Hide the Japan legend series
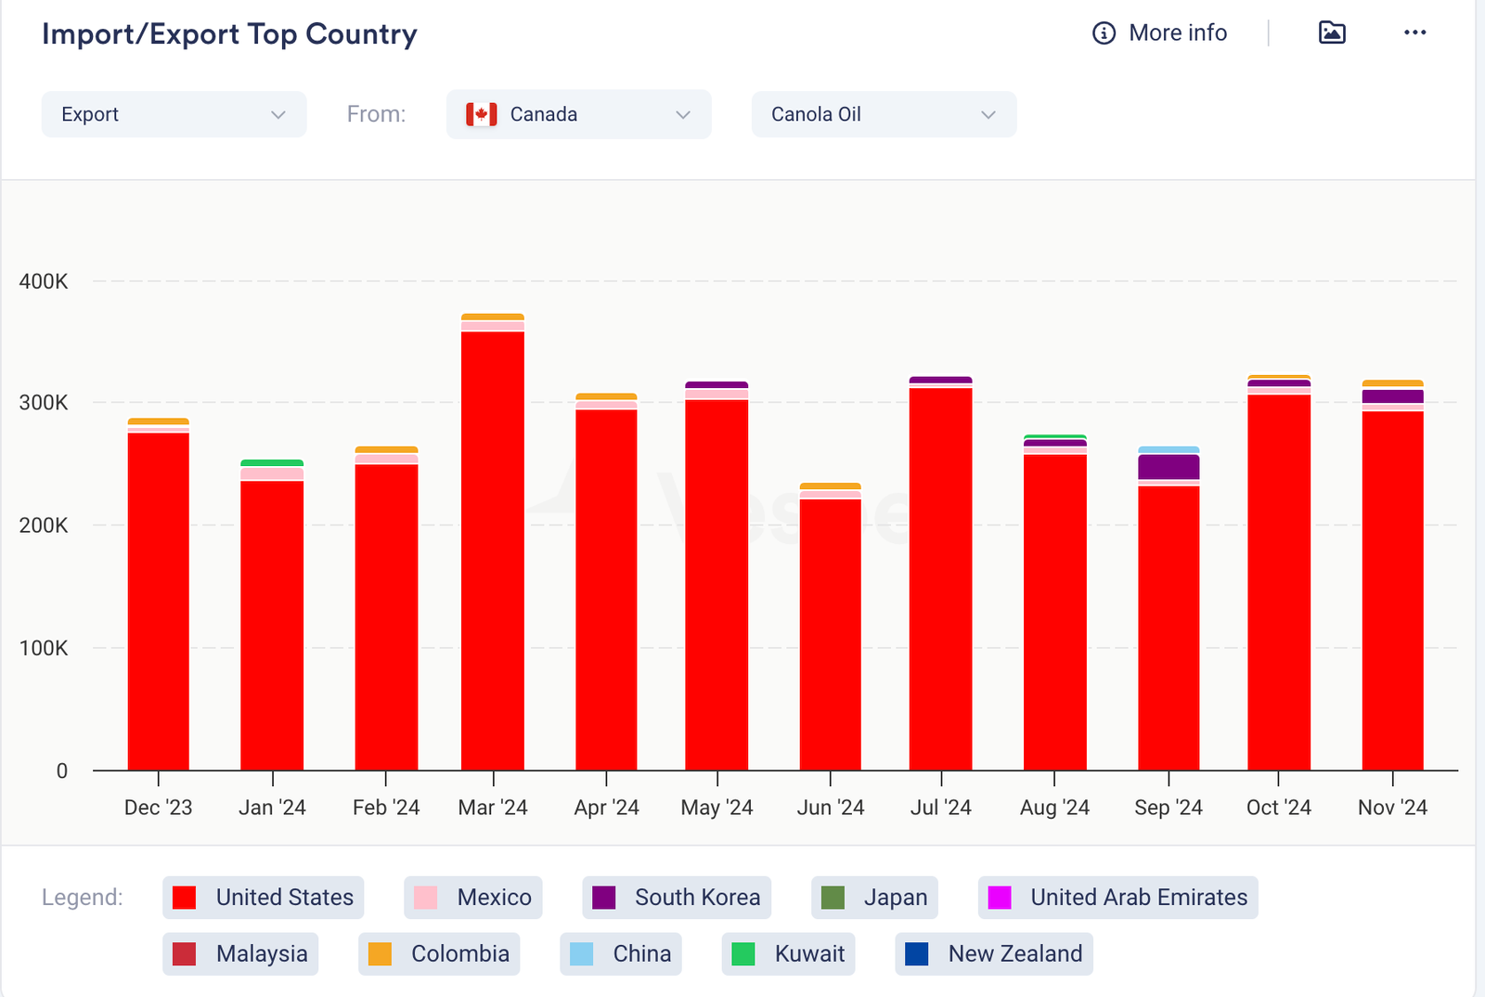Screen dimensions: 1485x997 (x=874, y=898)
